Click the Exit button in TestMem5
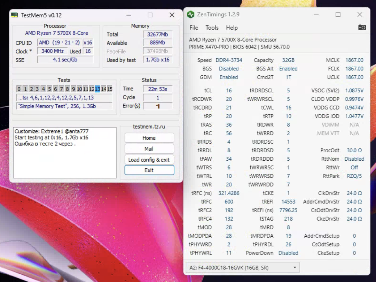This screenshot has height=282, width=376. pos(149,170)
